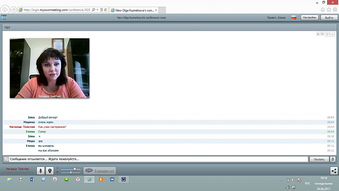This screenshot has height=191, width=339.
Task: Open Internet Explorer home icon
Action: tap(323, 9)
